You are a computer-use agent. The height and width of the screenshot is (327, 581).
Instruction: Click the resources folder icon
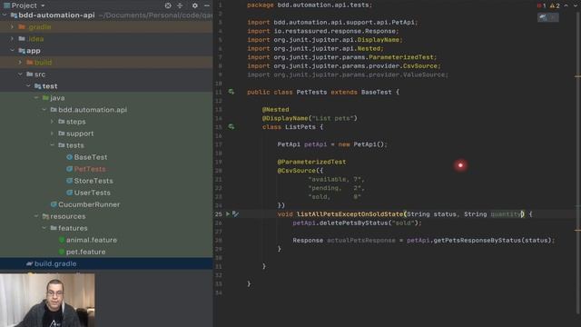(x=45, y=216)
